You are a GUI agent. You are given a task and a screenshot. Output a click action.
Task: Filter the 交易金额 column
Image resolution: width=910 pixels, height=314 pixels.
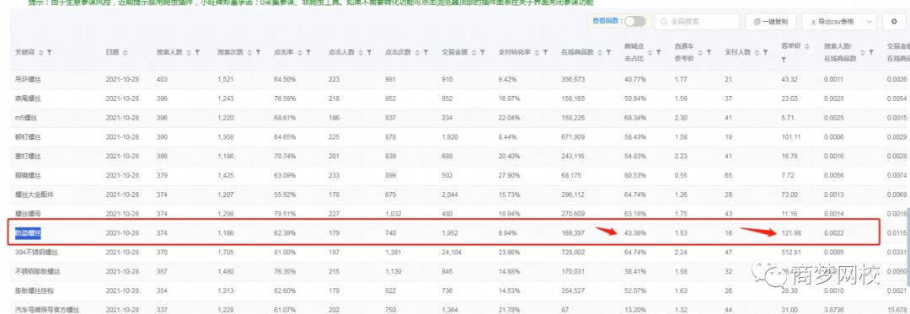[482, 52]
